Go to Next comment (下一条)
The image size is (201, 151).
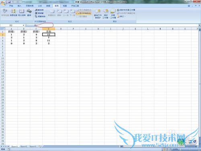(x=72, y=12)
